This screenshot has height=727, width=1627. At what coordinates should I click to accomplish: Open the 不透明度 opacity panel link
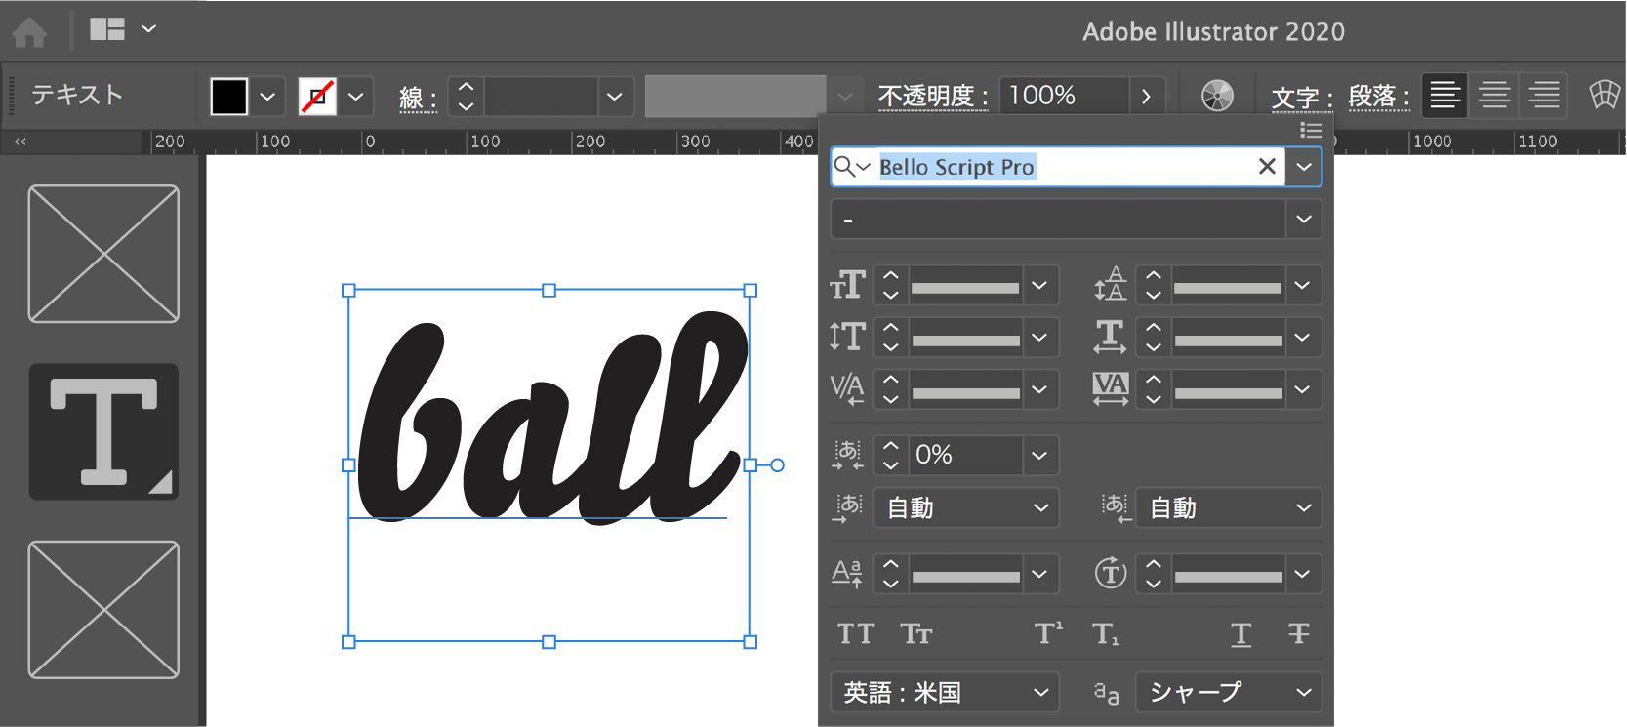933,97
